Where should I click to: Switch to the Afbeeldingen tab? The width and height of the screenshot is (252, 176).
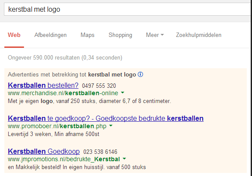(x=51, y=35)
